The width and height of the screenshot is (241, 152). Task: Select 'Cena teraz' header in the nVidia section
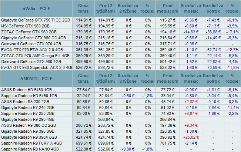pos(83,9)
